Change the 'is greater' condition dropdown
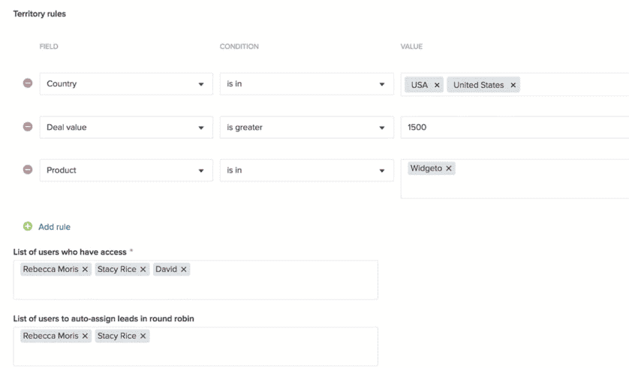 coord(305,128)
